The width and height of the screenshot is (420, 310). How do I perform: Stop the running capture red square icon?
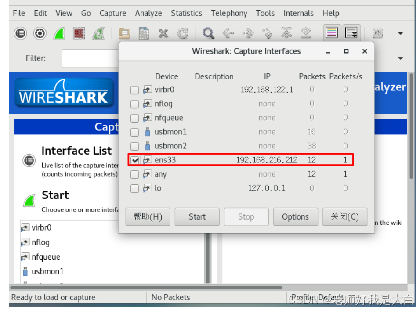coord(79,33)
